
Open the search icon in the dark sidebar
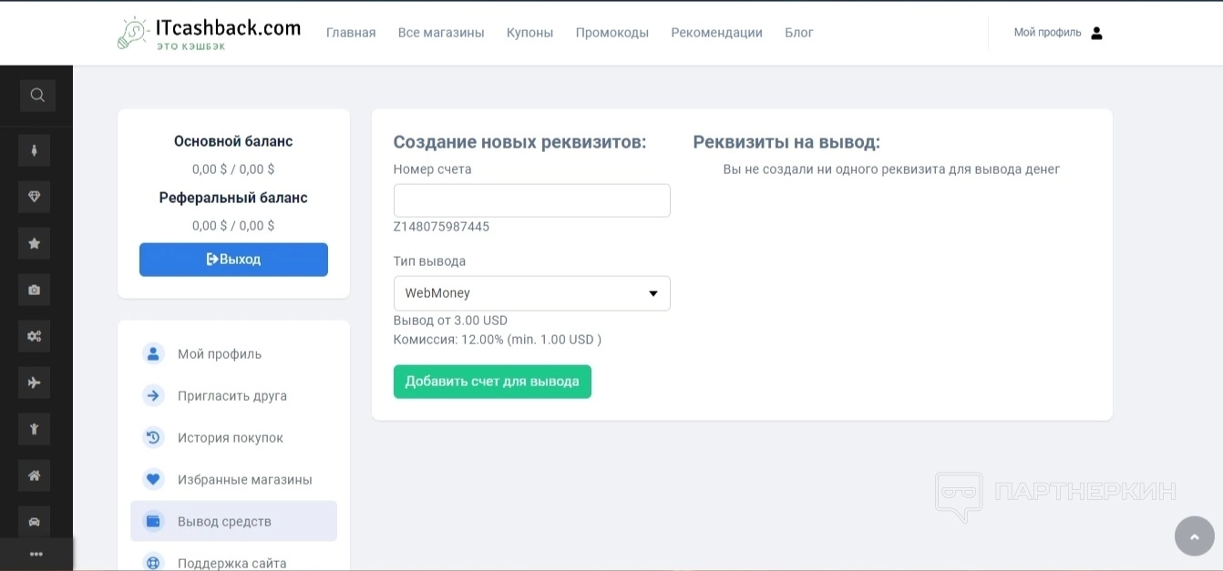(37, 95)
